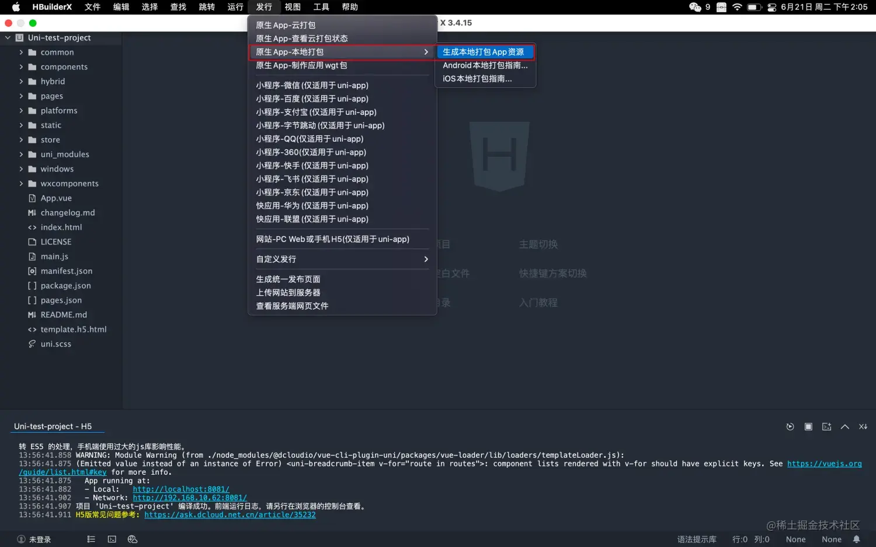Expand the uni_modules folder
The height and width of the screenshot is (547, 876).
click(21, 154)
